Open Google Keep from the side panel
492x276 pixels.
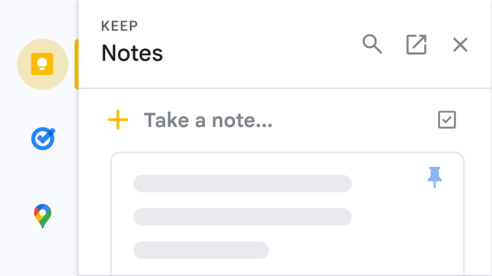click(43, 64)
